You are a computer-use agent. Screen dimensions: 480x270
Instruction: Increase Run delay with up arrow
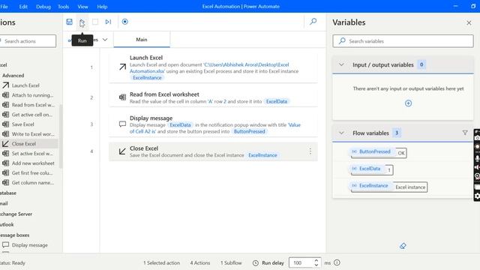coord(316,260)
